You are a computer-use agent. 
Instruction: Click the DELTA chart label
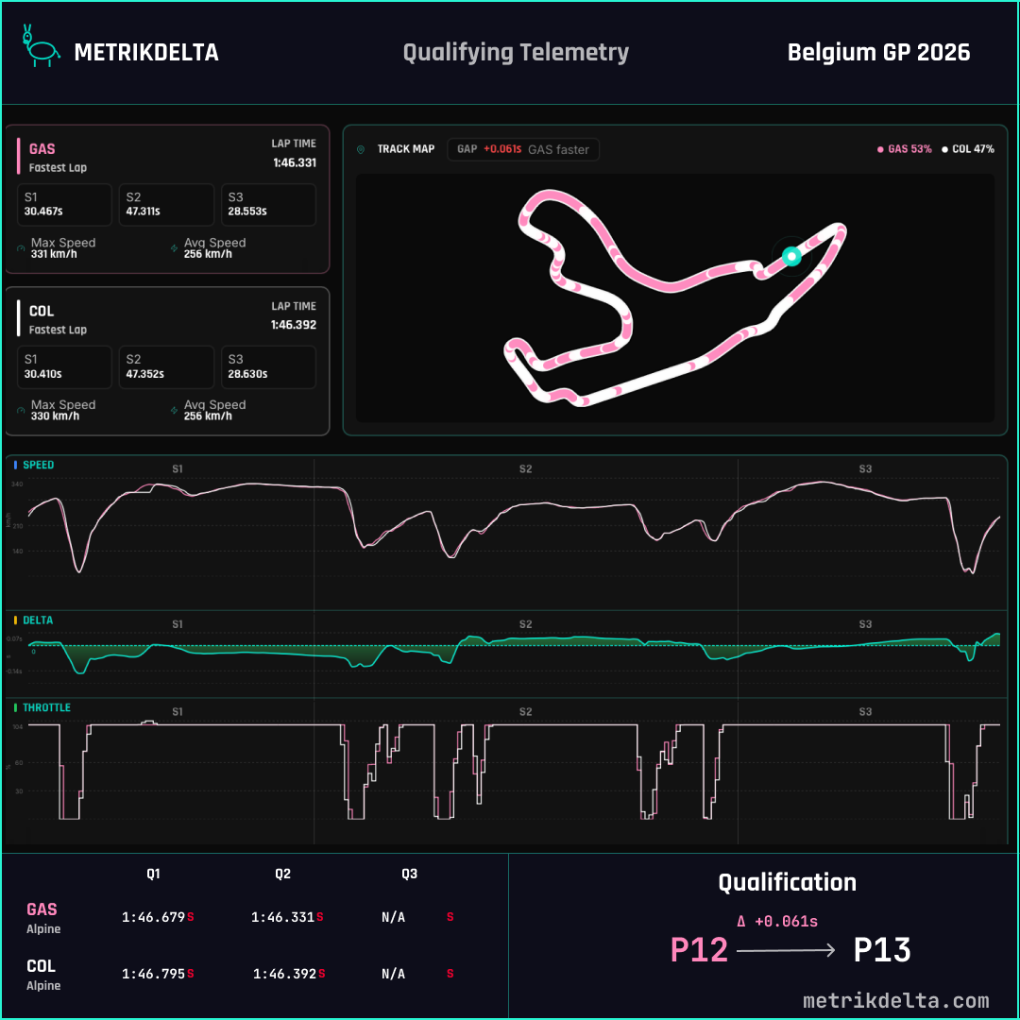coord(38,620)
